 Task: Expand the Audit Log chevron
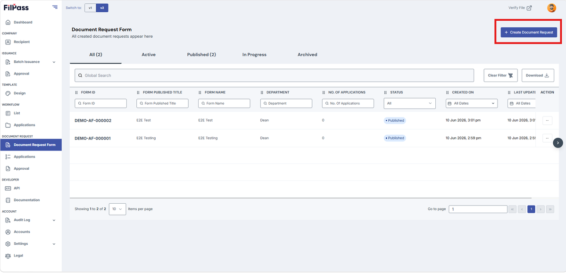coord(54,220)
